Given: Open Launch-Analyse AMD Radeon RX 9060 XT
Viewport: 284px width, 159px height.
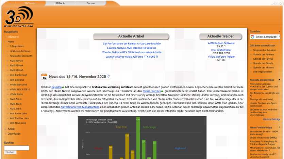Looking at the screenshot, I should pos(132,48).
